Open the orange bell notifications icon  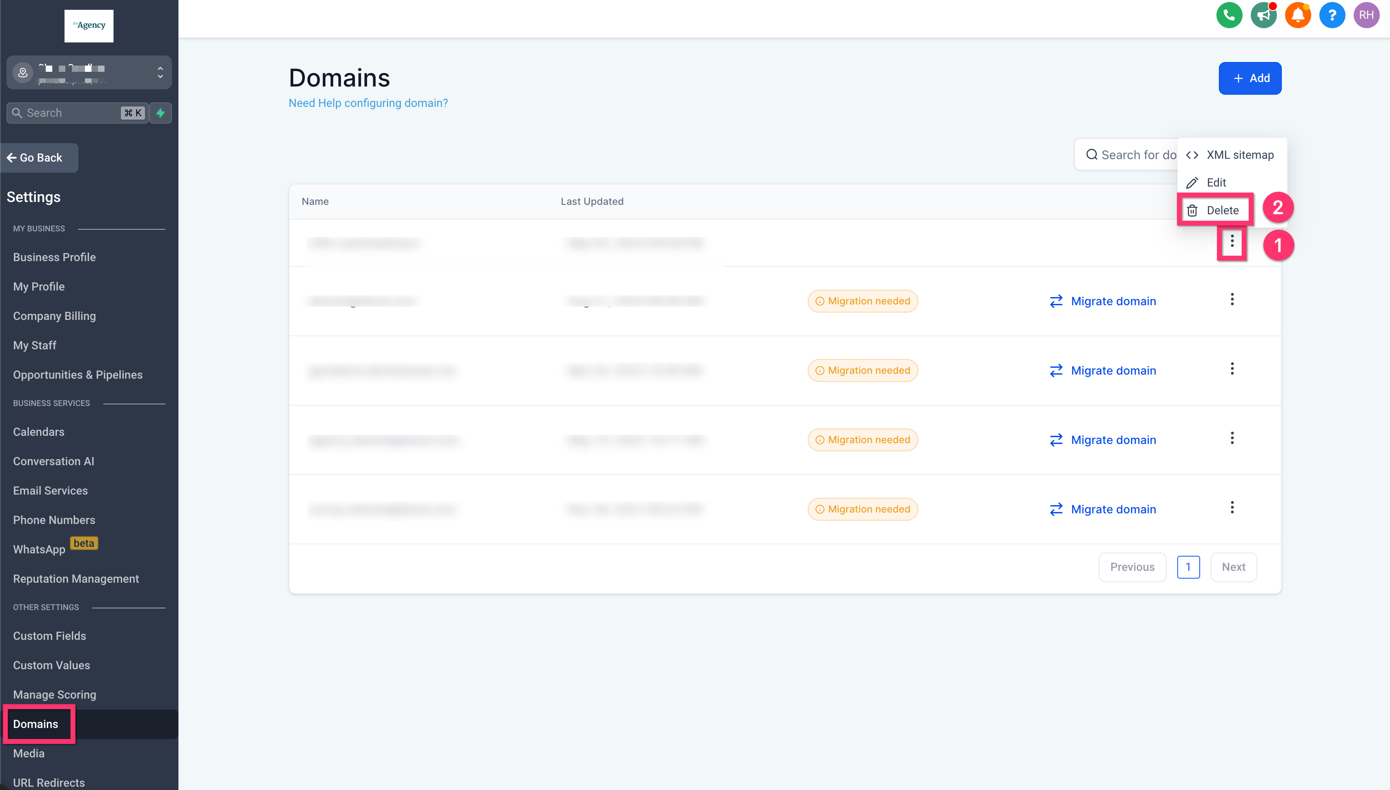point(1298,15)
